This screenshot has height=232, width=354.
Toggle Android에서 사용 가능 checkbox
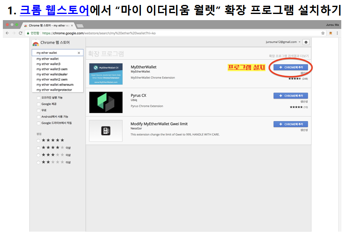pyautogui.click(x=39, y=117)
